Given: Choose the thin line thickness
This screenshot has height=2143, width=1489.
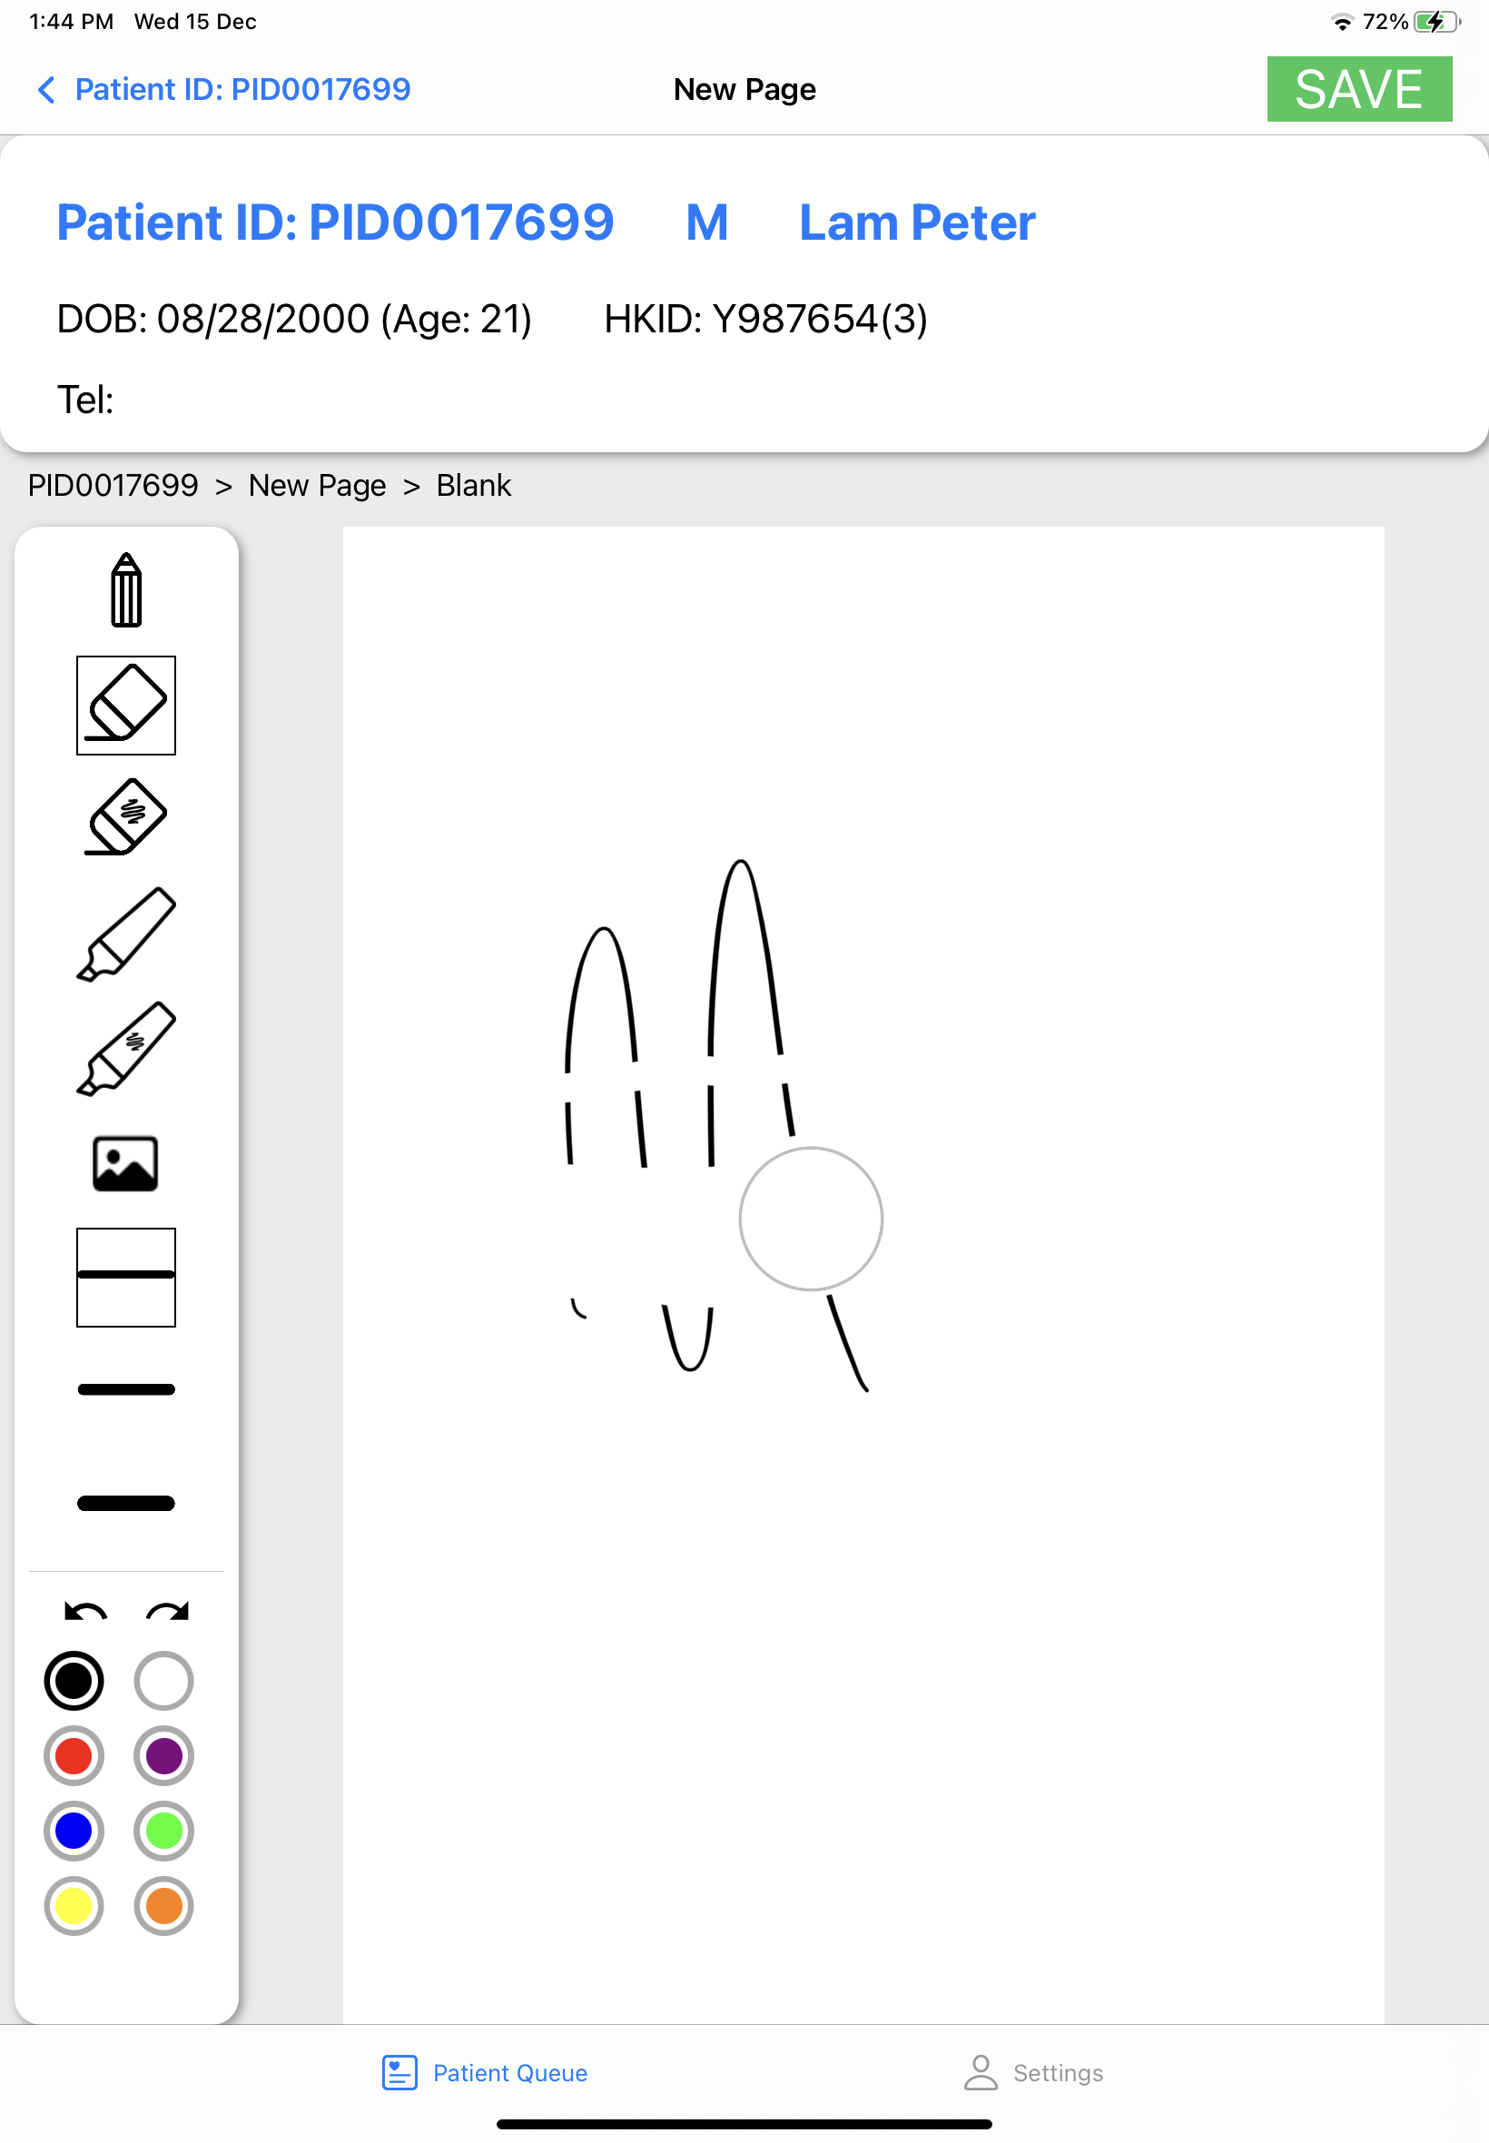Looking at the screenshot, I should (126, 1277).
